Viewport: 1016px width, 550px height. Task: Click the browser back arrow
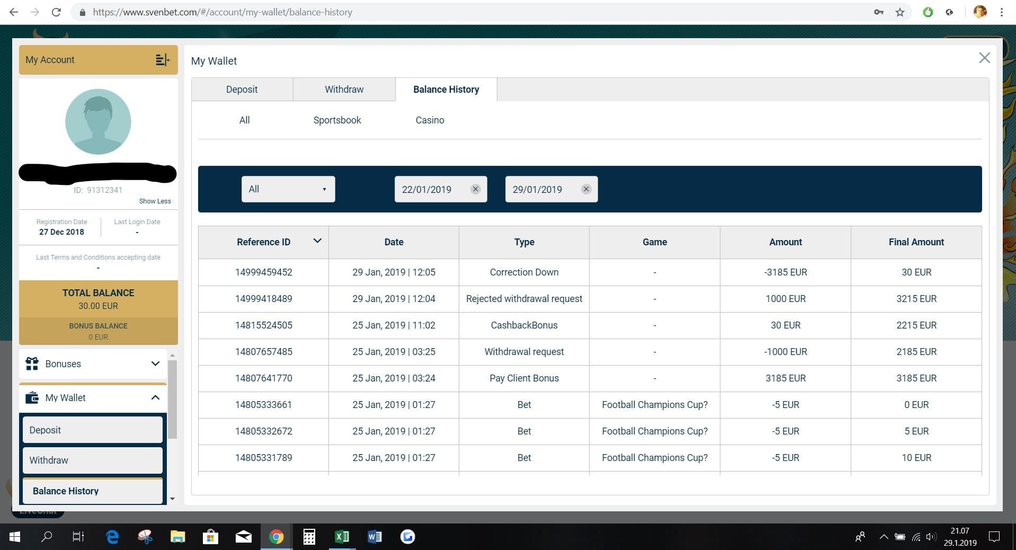[14, 12]
